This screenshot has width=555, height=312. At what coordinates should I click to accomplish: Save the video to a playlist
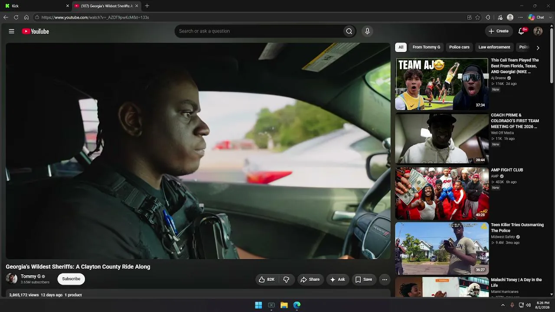point(364,279)
